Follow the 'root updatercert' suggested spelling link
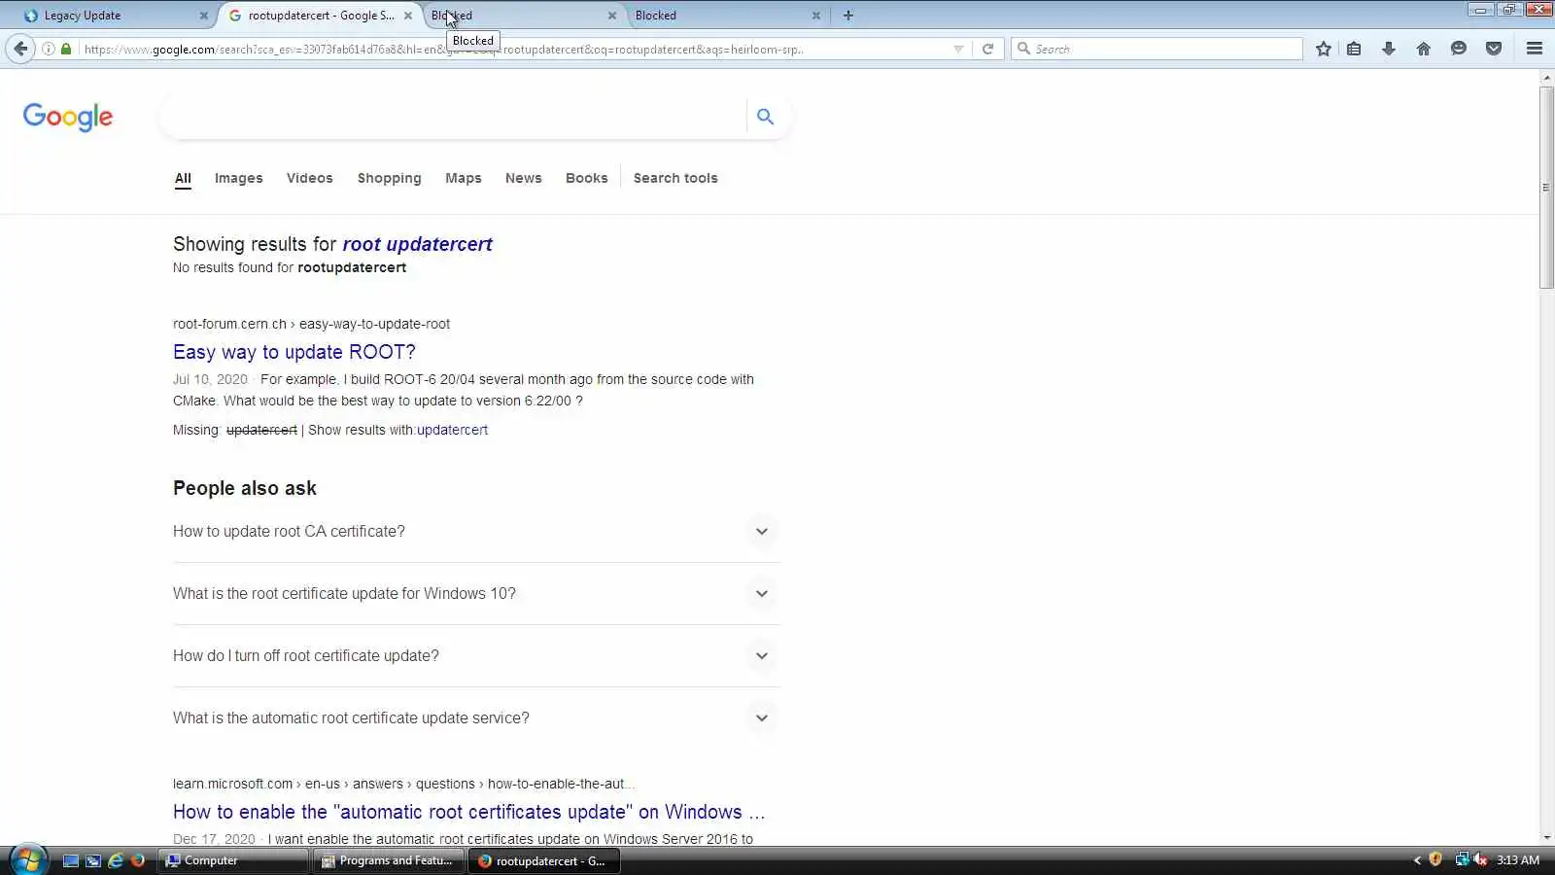 (x=418, y=244)
